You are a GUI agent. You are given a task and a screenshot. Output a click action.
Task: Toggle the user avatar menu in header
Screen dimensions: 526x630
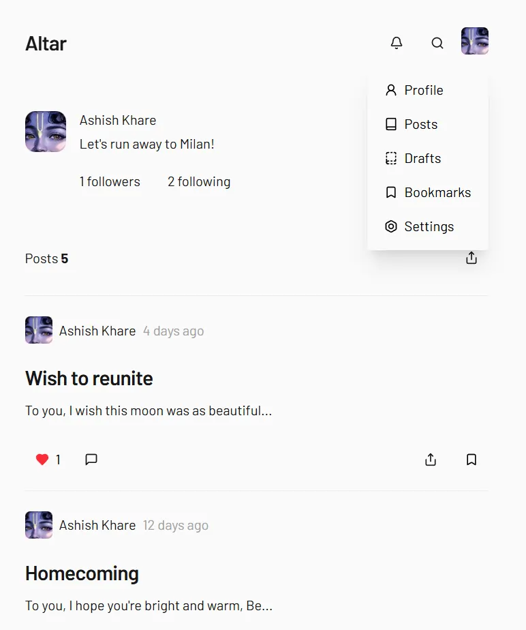point(475,41)
